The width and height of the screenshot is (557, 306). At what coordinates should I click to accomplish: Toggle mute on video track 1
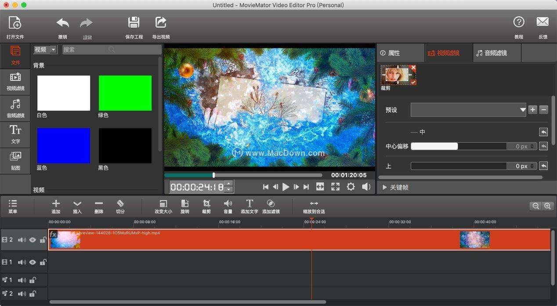(x=22, y=263)
